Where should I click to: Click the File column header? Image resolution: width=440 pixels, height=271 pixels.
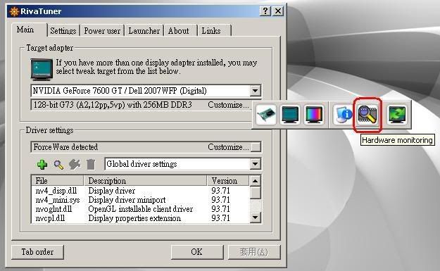pos(57,181)
